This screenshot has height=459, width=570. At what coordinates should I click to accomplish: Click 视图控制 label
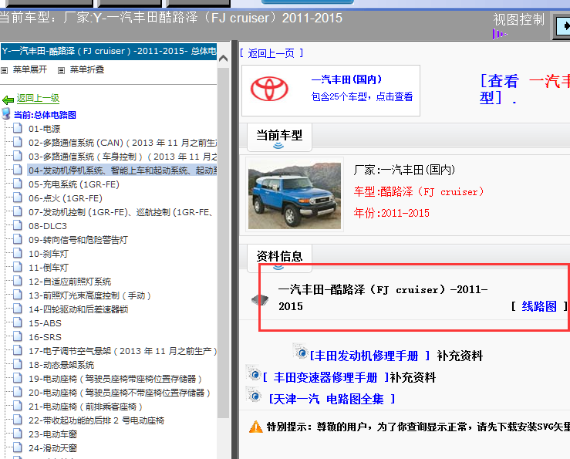(x=519, y=19)
